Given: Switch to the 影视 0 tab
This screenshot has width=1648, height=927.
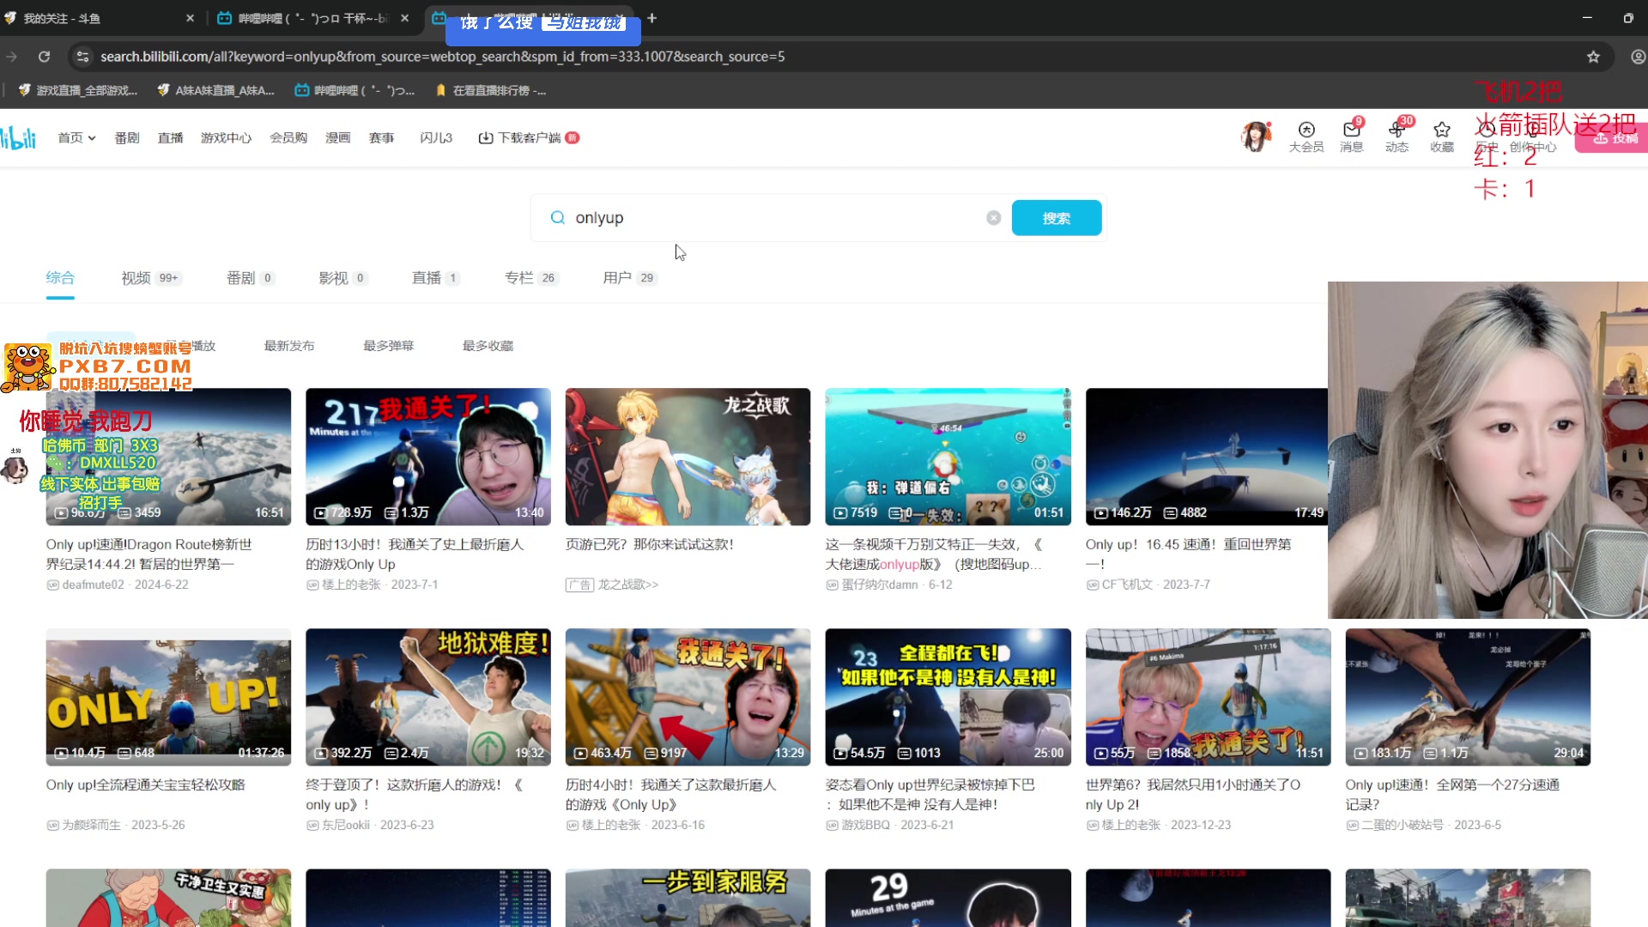Looking at the screenshot, I should click(x=342, y=278).
